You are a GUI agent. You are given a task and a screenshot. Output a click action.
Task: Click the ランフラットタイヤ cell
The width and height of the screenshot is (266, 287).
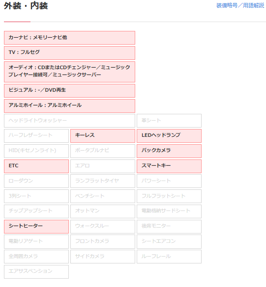pos(103,181)
